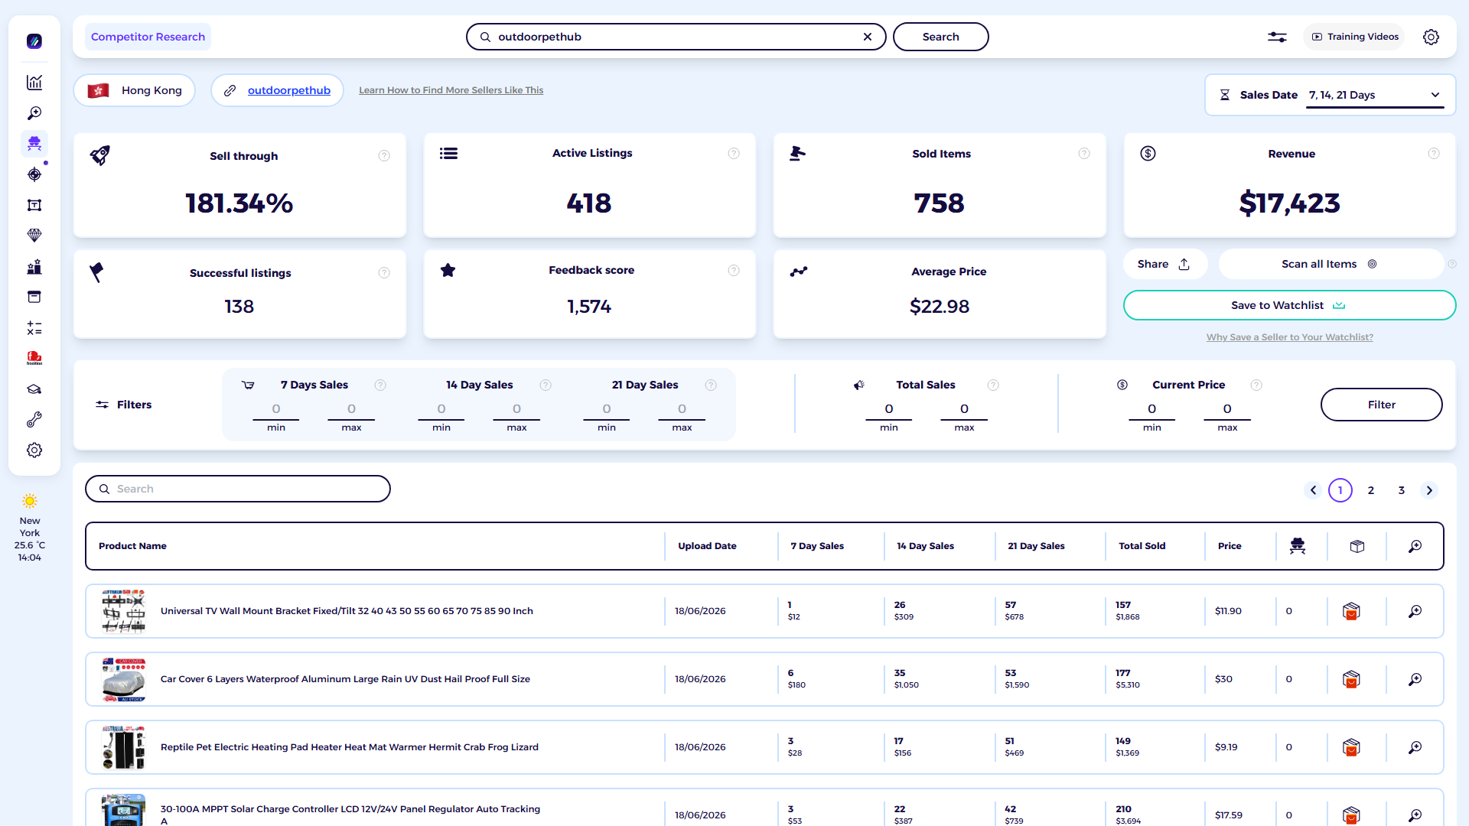Click 14 Day Sales max field

pyautogui.click(x=516, y=409)
